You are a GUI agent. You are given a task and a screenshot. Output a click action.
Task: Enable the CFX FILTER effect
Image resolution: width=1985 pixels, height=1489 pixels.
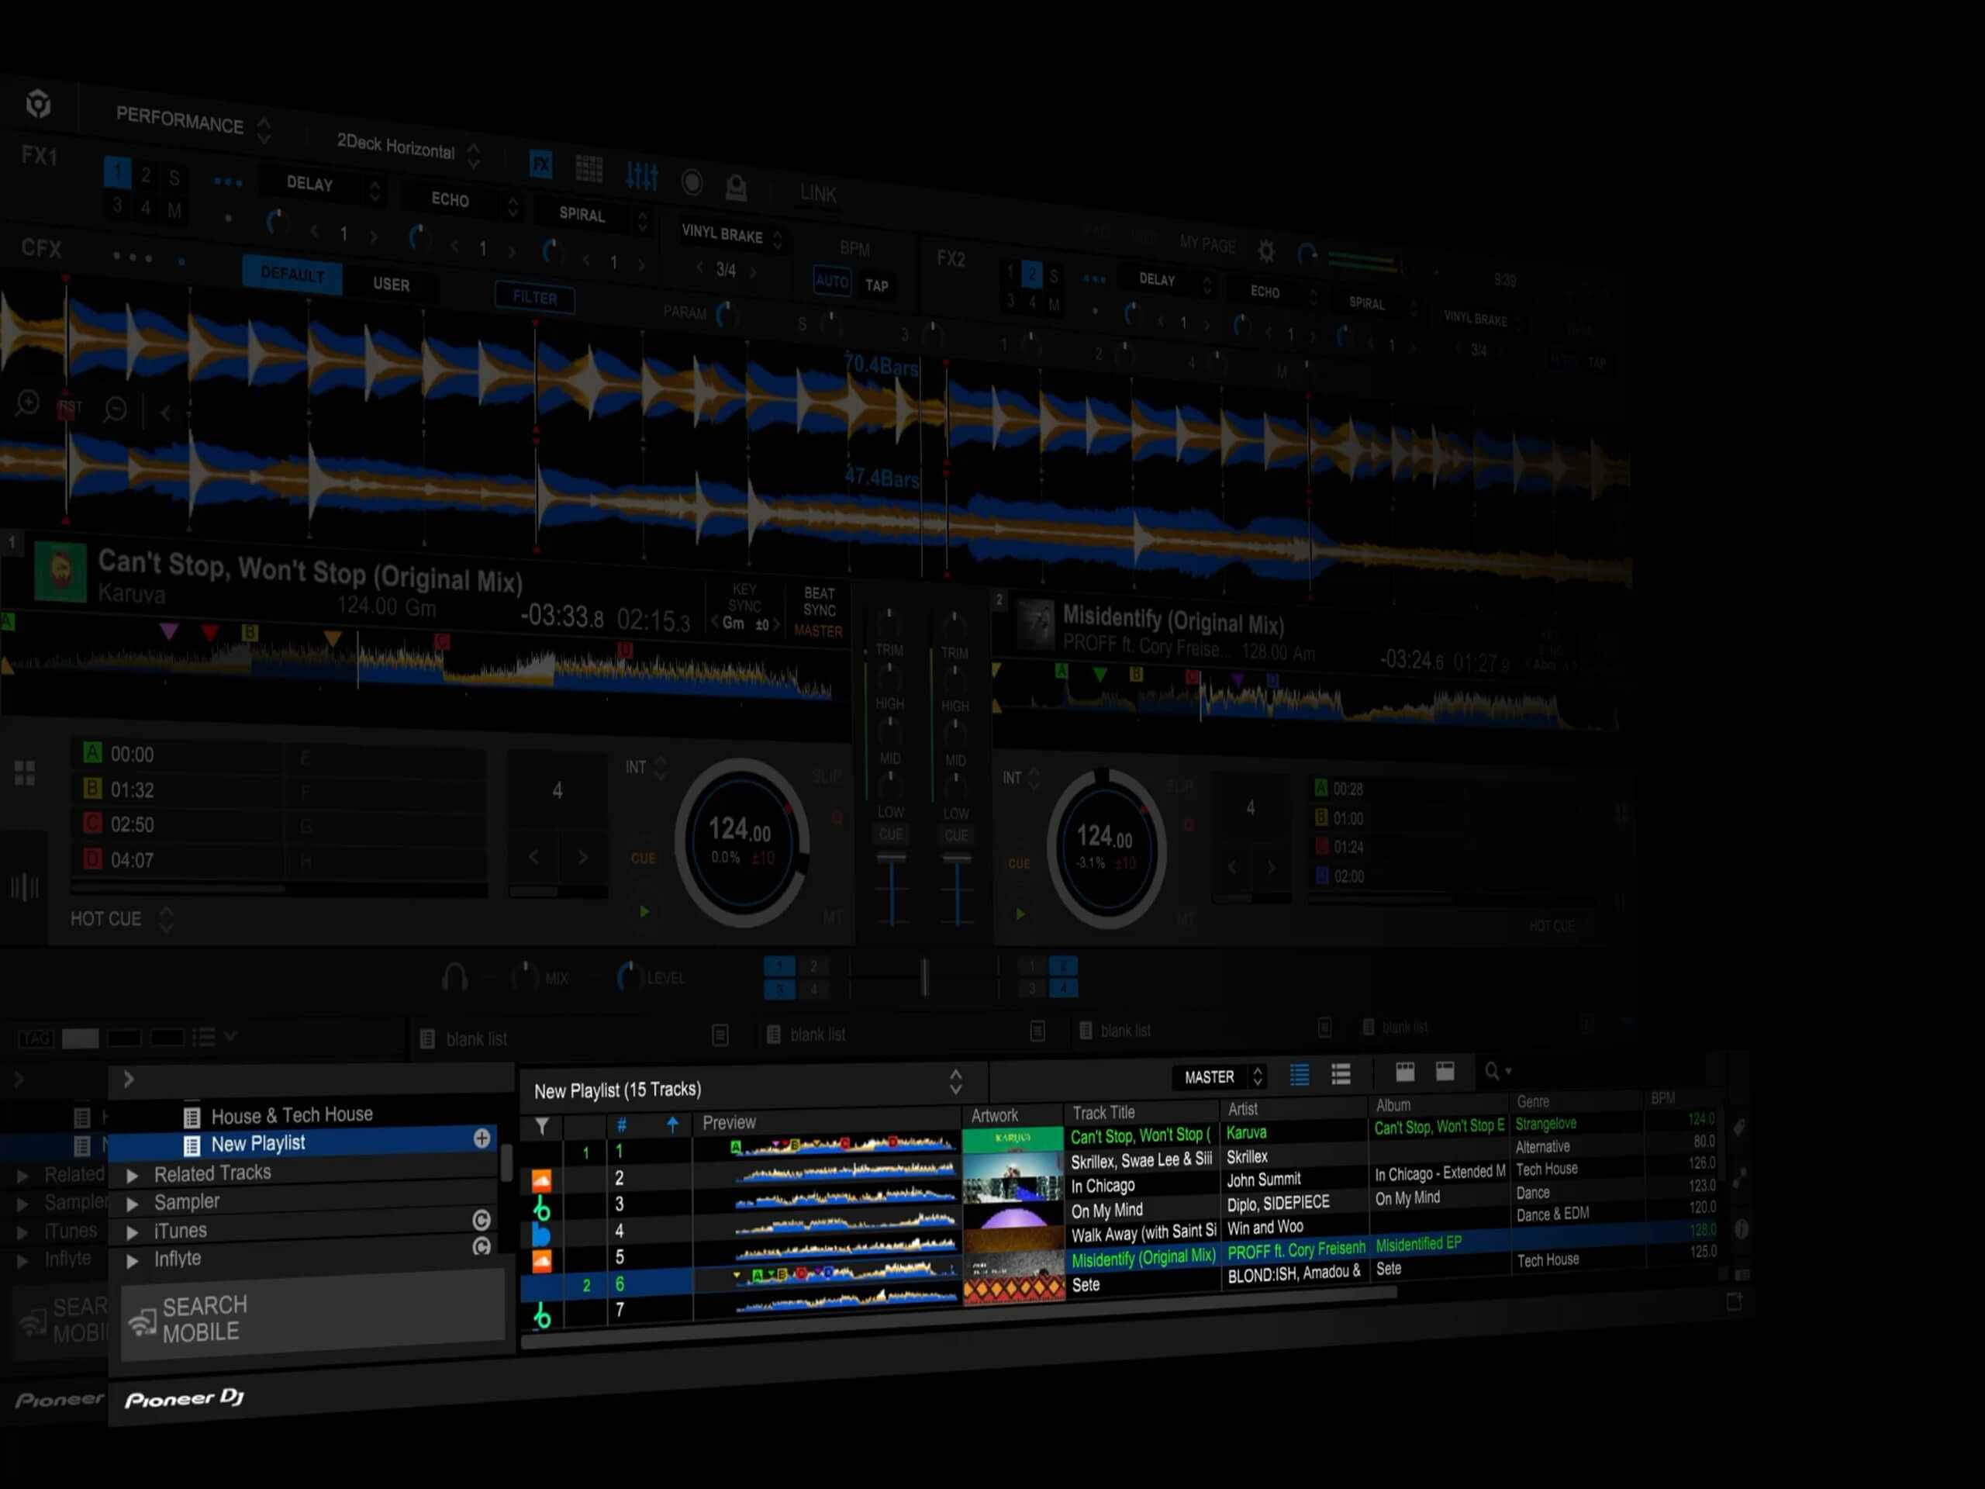[x=535, y=297]
